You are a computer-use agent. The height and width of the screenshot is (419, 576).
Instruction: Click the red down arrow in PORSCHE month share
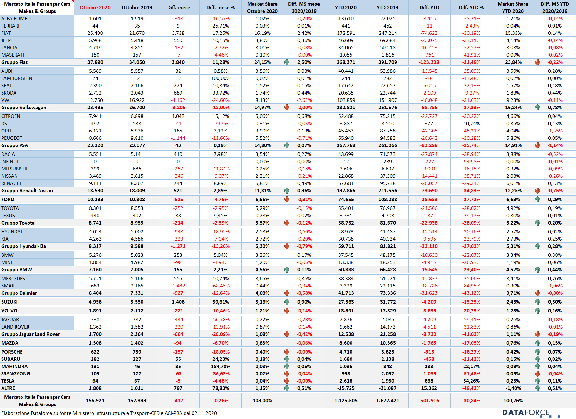click(287, 352)
